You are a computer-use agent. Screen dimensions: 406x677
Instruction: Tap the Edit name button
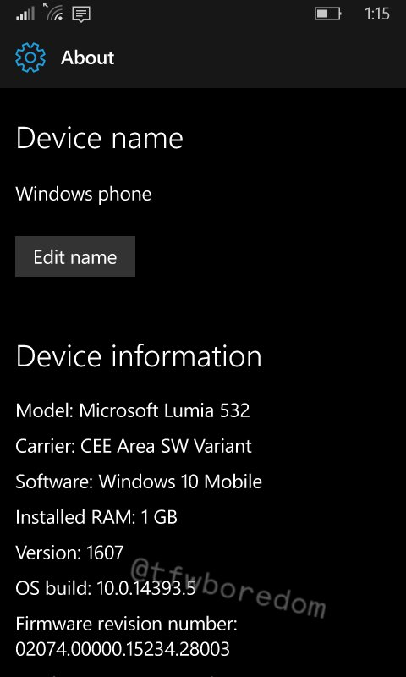[x=75, y=256]
